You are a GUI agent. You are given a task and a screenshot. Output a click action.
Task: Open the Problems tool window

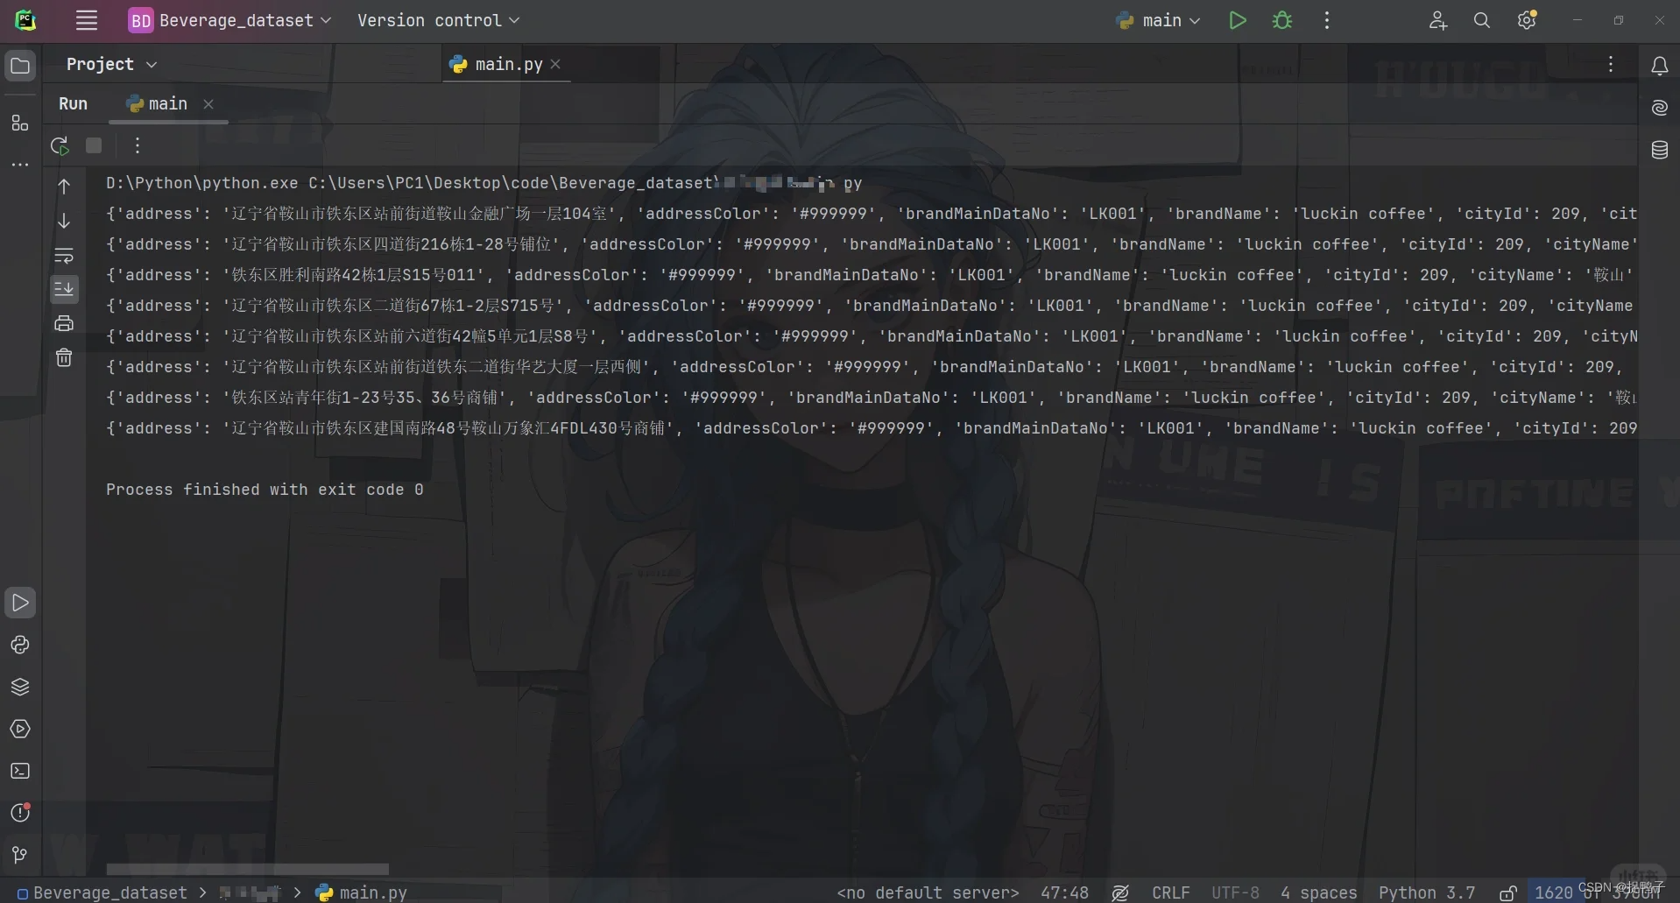tap(20, 813)
